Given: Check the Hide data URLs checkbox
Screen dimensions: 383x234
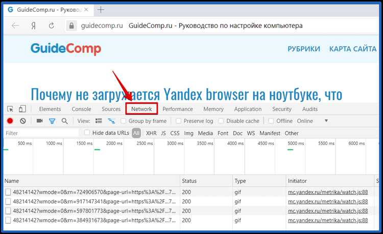Looking at the screenshot, I should click(x=87, y=133).
